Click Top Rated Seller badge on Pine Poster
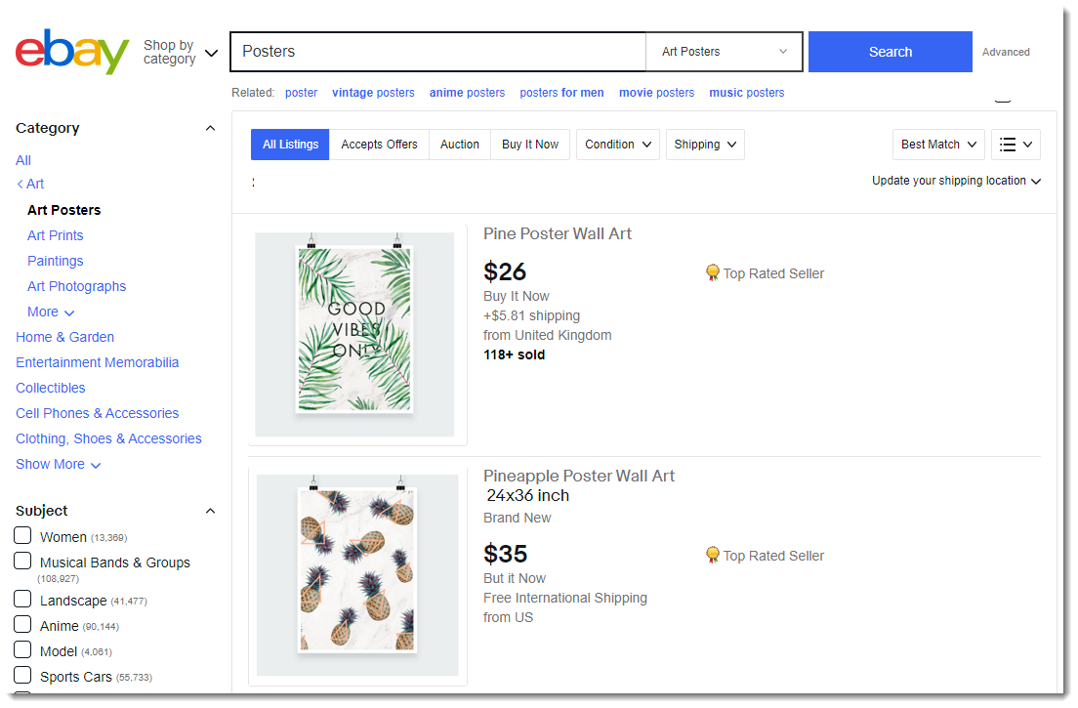Viewport: 1078px width, 708px height. 765,273
